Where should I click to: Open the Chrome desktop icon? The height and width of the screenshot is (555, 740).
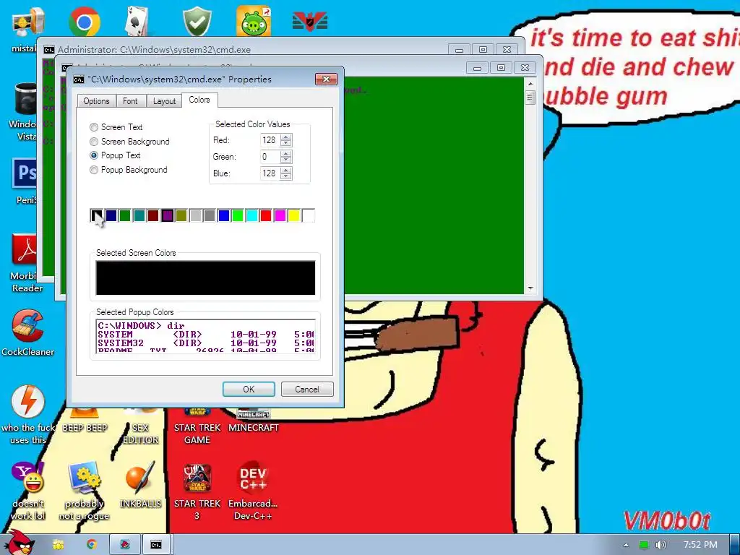click(84, 22)
